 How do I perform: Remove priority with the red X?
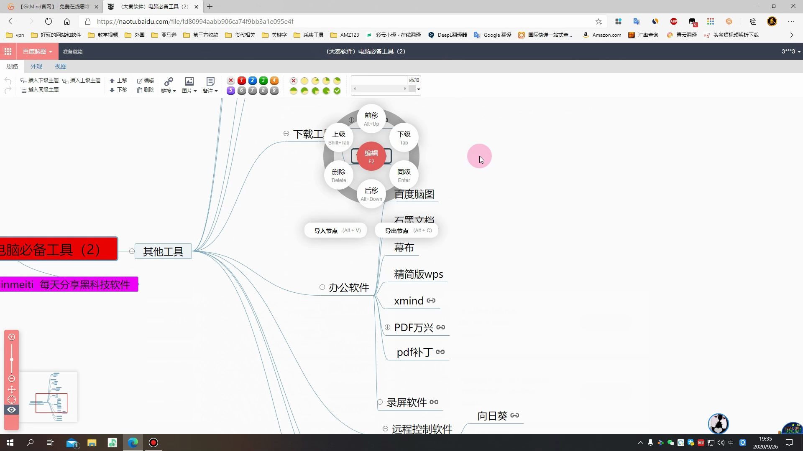230,81
